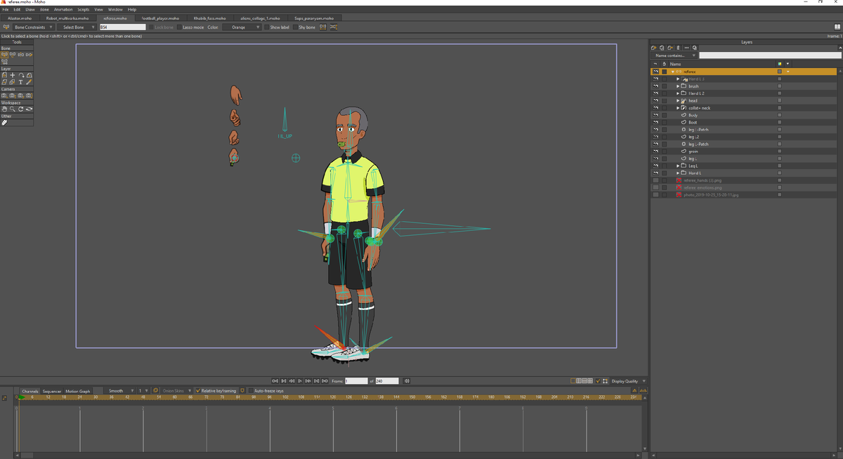Switch to the Motion Graph tab

(x=78, y=391)
